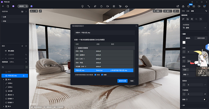The image size is (209, 109).
Task: Click the cursor selection tool in top toolbar
Action: pos(120,6)
